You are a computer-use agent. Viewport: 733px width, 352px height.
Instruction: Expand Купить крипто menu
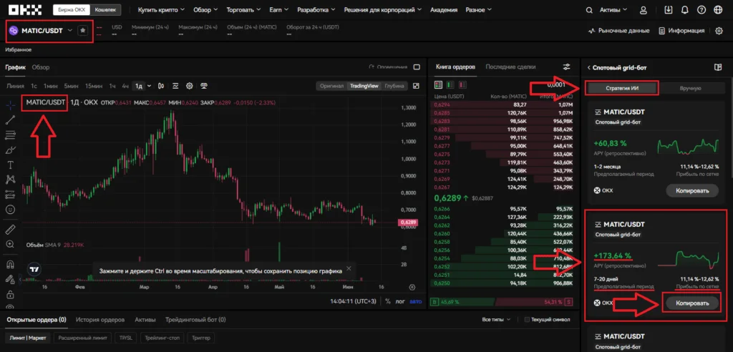[161, 9]
